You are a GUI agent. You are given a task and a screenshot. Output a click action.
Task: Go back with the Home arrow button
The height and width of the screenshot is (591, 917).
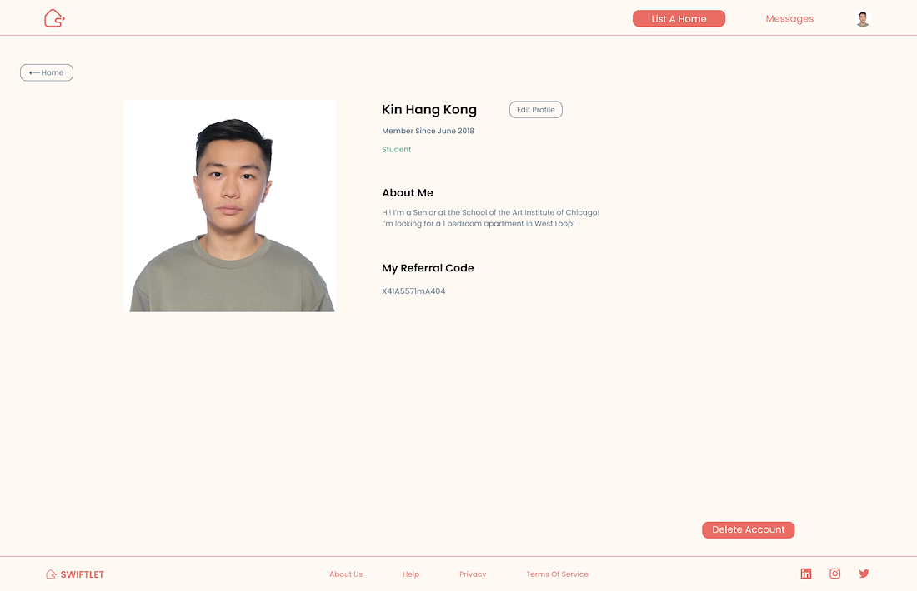click(x=47, y=72)
